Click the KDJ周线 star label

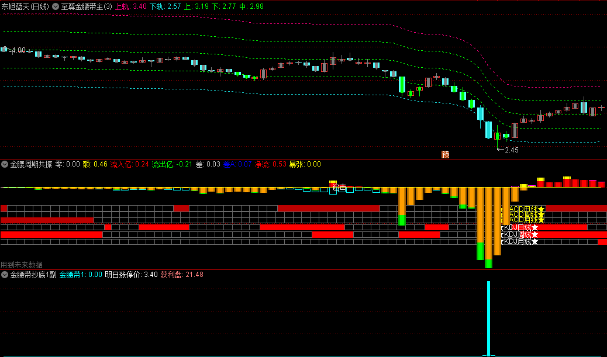(519, 234)
